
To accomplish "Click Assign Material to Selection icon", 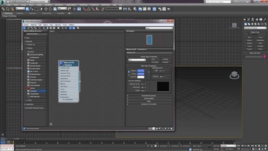I will click(35, 28).
